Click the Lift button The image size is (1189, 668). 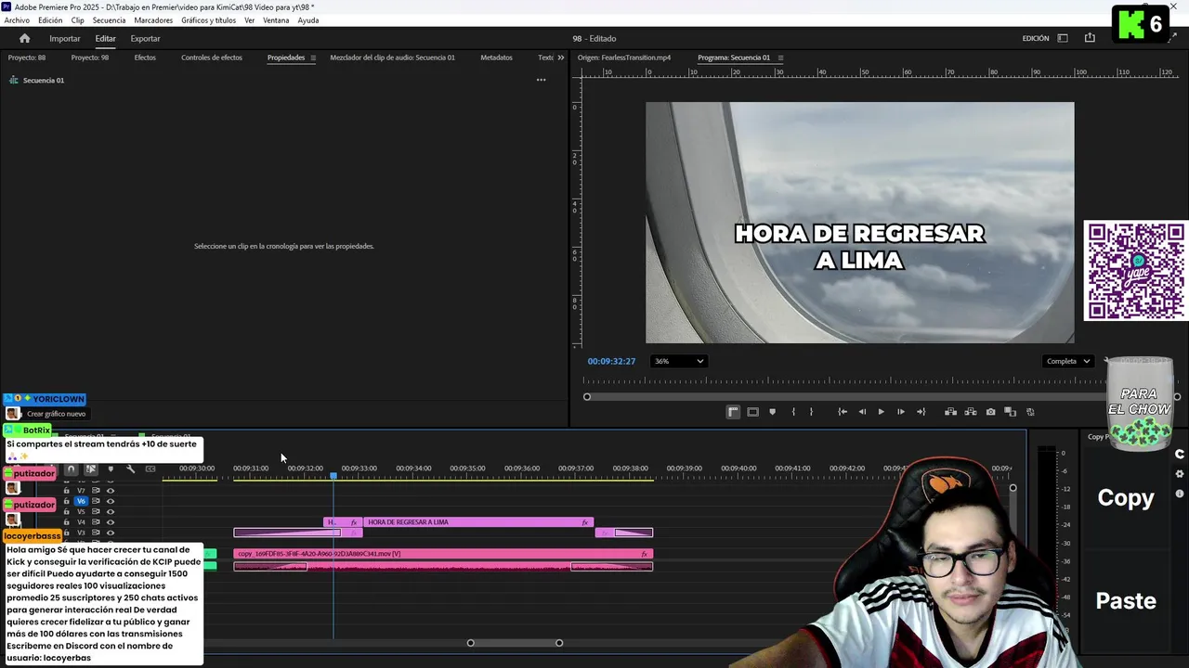[950, 412]
